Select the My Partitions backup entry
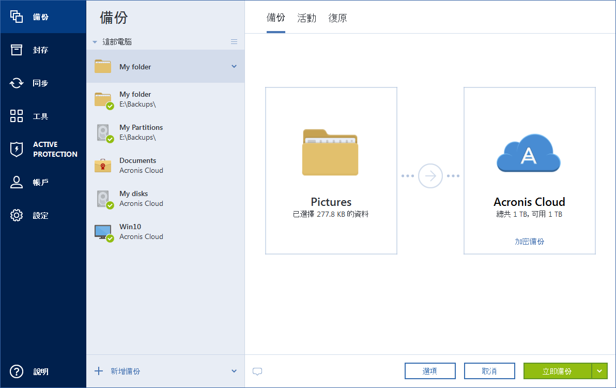616x388 pixels. [x=165, y=132]
